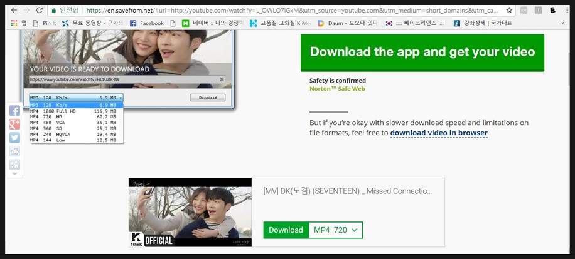575x259 pixels.
Task: Open the 베이코리언즈 bookmark
Action: (x=416, y=23)
